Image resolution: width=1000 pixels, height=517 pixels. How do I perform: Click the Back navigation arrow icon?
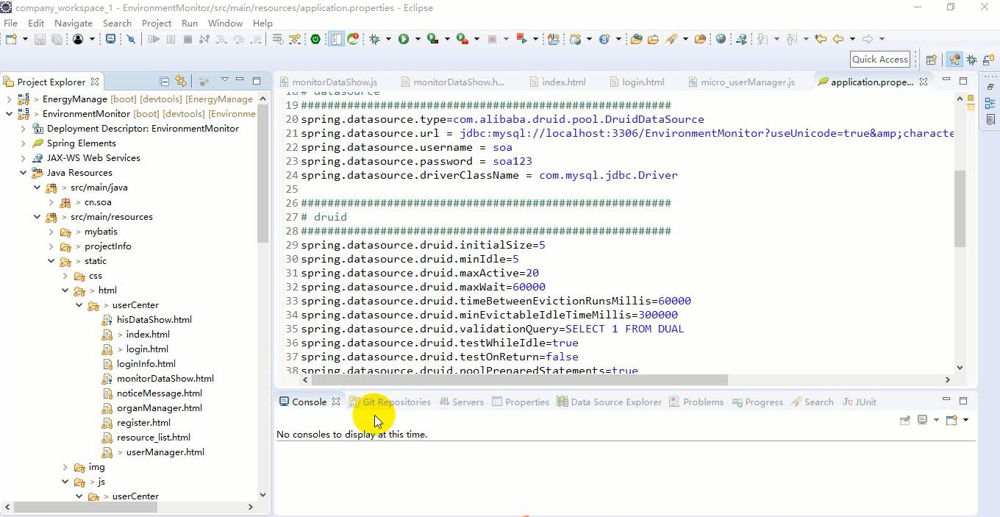[838, 39]
